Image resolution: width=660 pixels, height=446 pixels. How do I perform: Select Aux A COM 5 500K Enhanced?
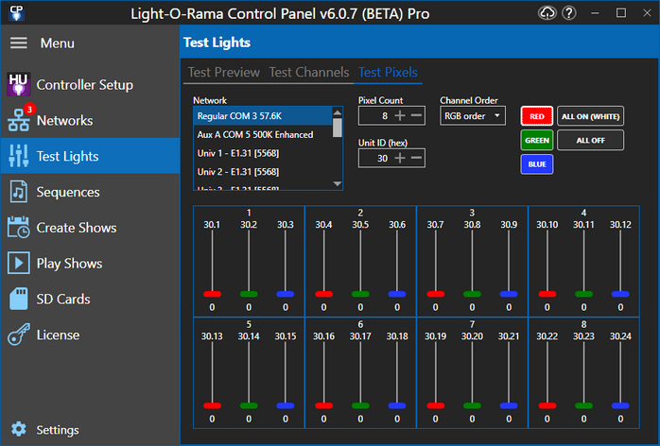pyautogui.click(x=263, y=134)
